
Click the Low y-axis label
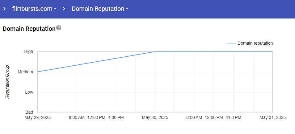[x=29, y=92]
